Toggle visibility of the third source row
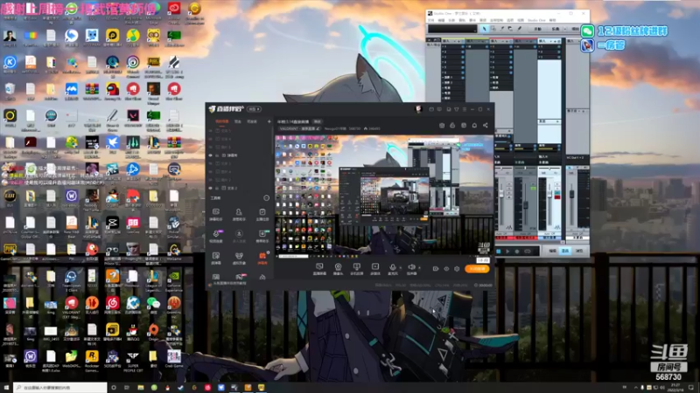The image size is (700, 393). click(x=211, y=147)
